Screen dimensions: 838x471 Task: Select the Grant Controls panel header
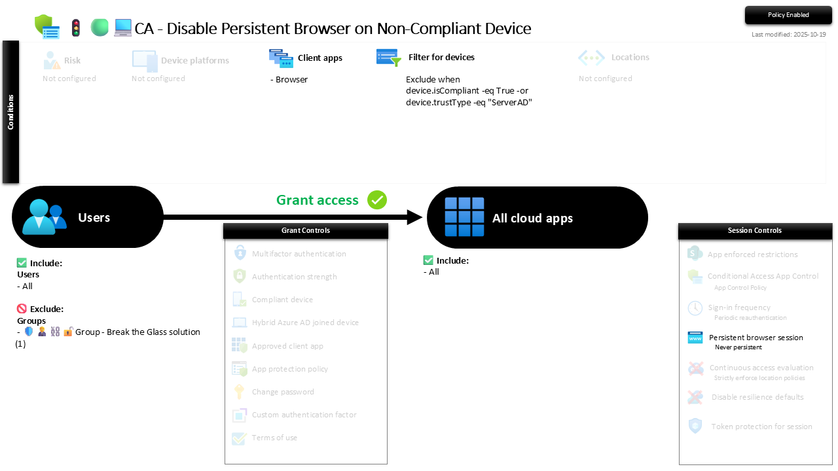306,231
